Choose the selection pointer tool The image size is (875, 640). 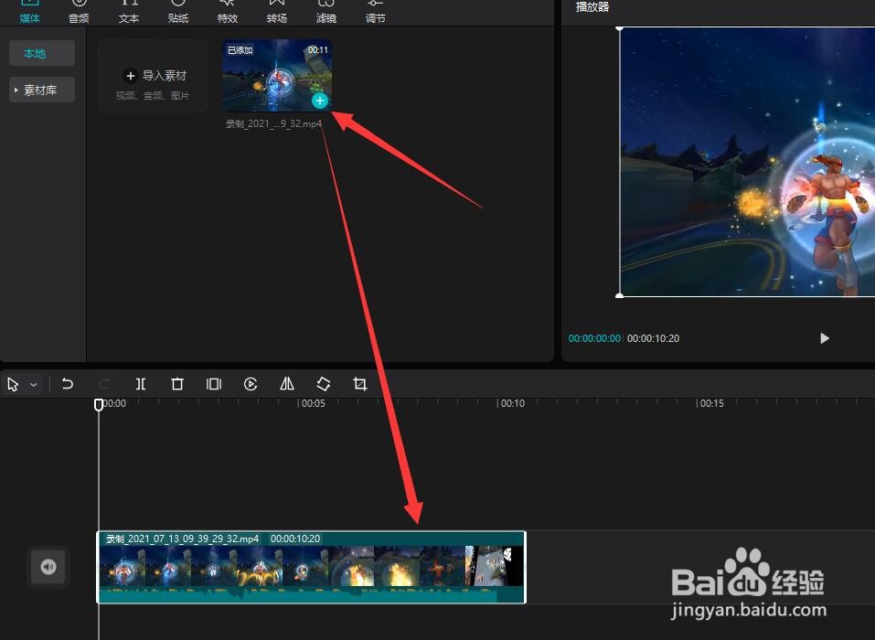14,384
